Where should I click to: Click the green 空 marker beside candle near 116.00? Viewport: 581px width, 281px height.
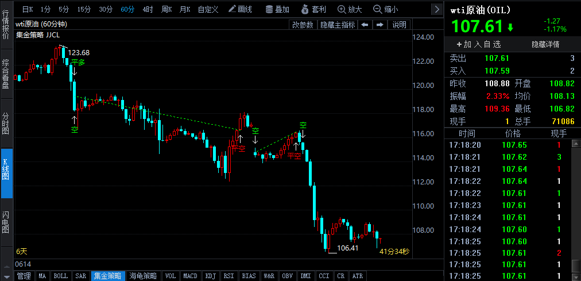point(255,130)
